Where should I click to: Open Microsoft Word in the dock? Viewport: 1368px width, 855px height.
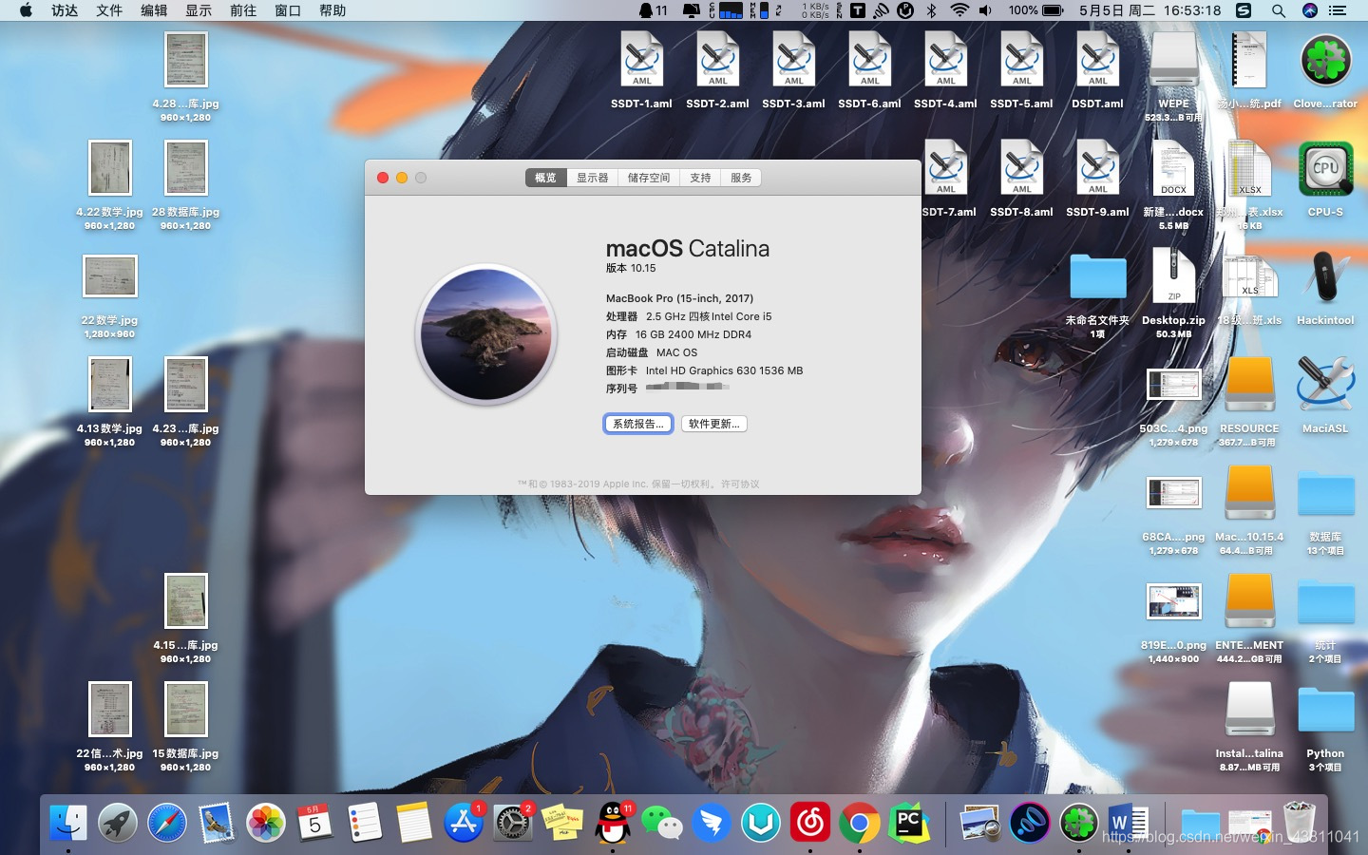click(1128, 823)
